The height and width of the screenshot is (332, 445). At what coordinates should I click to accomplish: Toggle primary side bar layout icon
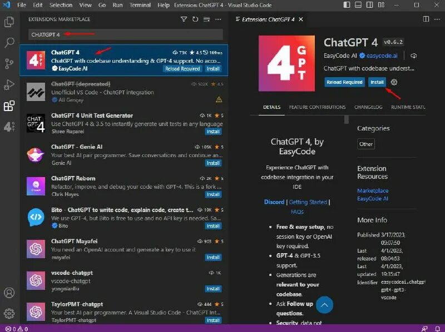pos(347,5)
